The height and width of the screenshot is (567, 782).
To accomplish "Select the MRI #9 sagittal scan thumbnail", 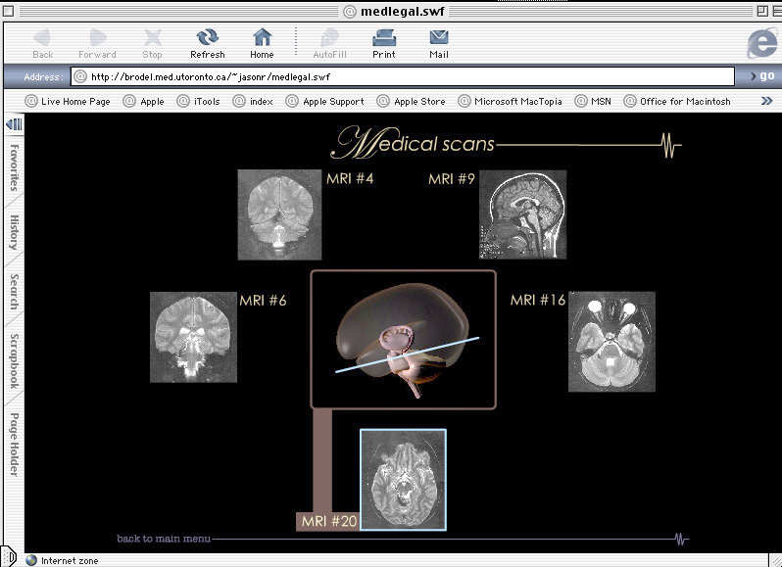I will pyautogui.click(x=522, y=213).
